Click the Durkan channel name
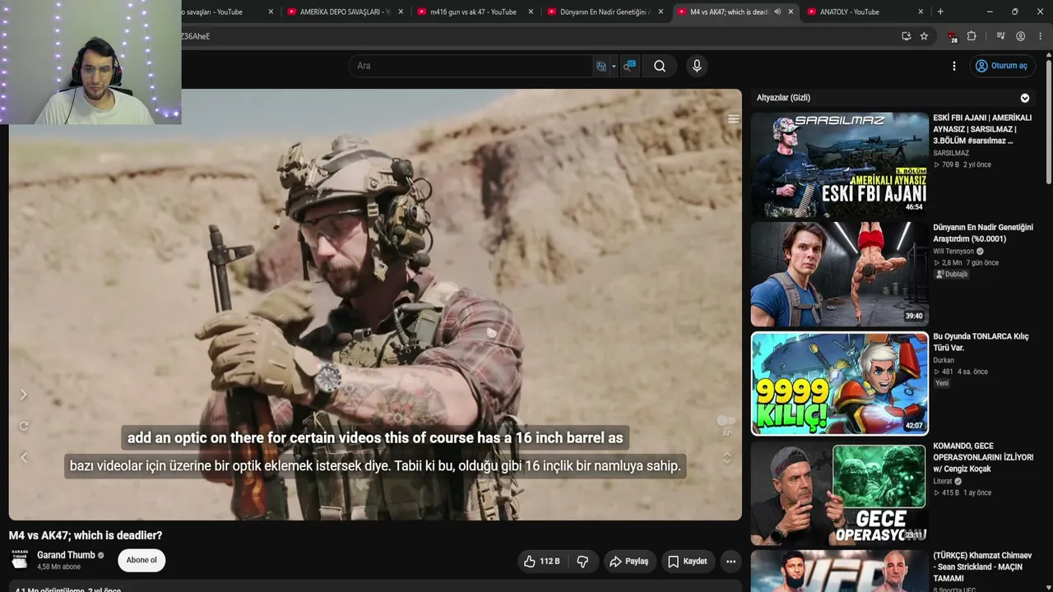 click(944, 360)
